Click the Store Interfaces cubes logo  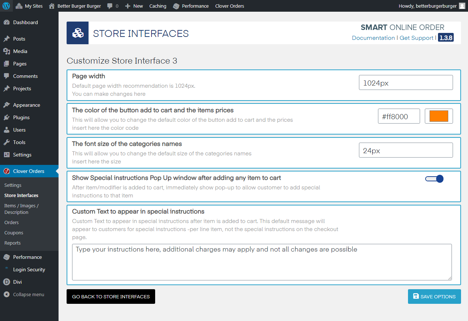pyautogui.click(x=78, y=33)
